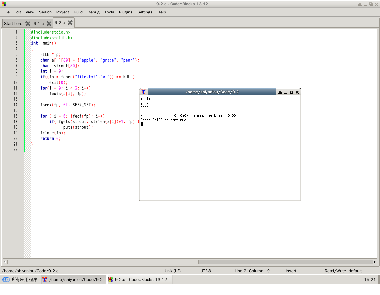Close the /home/shiyanlou/Code/9-2 terminal window
The height and width of the screenshot is (295, 380).
click(x=297, y=92)
